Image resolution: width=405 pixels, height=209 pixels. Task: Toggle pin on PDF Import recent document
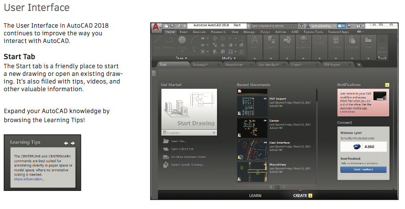coord(265,98)
